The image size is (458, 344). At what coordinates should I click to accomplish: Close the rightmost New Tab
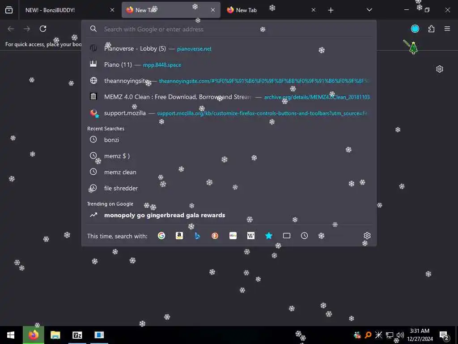click(314, 10)
